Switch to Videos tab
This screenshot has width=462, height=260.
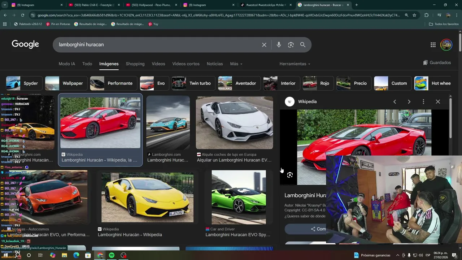[x=158, y=64]
